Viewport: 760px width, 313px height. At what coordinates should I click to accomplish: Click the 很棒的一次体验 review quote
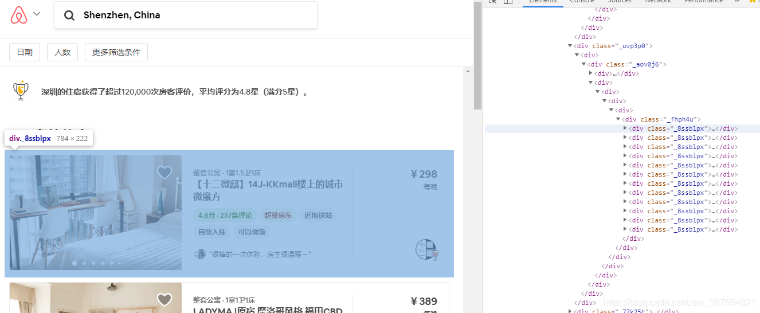pyautogui.click(x=260, y=254)
